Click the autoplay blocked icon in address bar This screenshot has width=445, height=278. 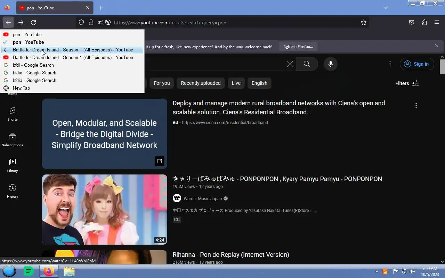pyautogui.click(x=108, y=23)
